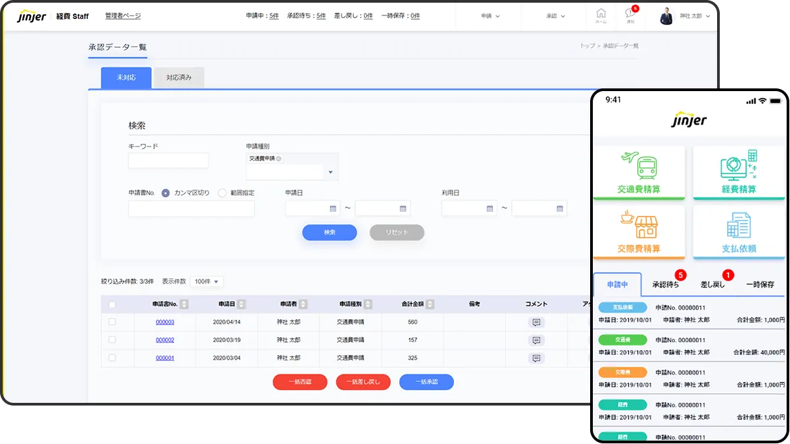The width and height of the screenshot is (790, 444).
Task: Tap the 交際費精算 shop icon tile
Action: (639, 231)
